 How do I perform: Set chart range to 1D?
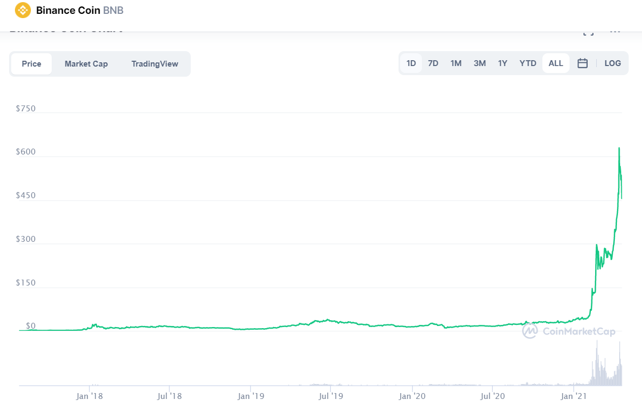pyautogui.click(x=411, y=63)
